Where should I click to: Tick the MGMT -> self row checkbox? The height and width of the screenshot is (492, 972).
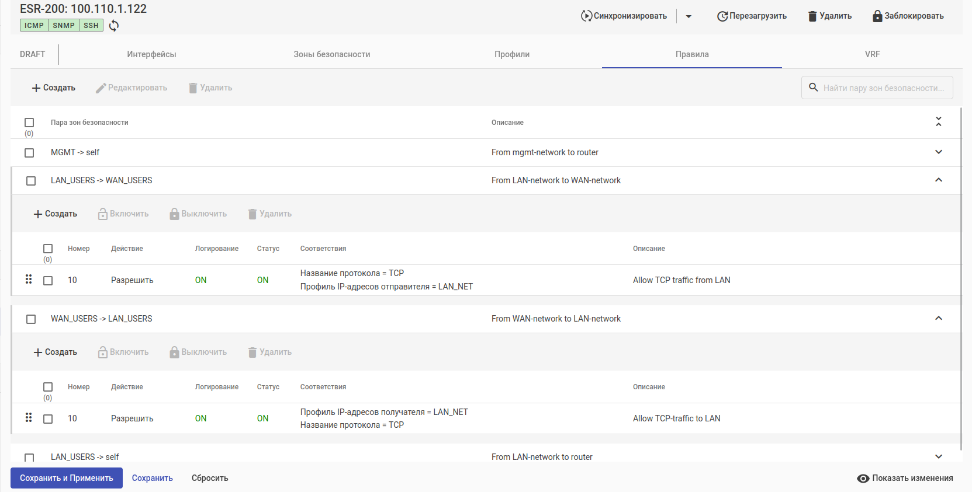pos(29,153)
